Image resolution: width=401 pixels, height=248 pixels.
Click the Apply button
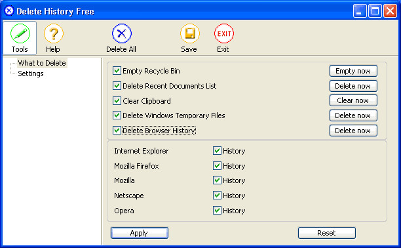(140, 233)
